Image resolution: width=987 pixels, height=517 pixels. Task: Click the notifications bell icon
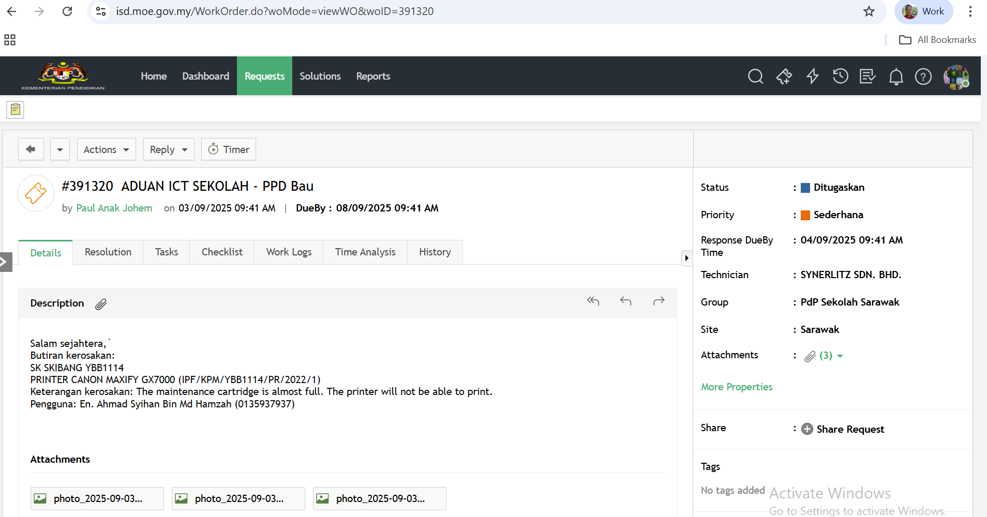(x=895, y=77)
